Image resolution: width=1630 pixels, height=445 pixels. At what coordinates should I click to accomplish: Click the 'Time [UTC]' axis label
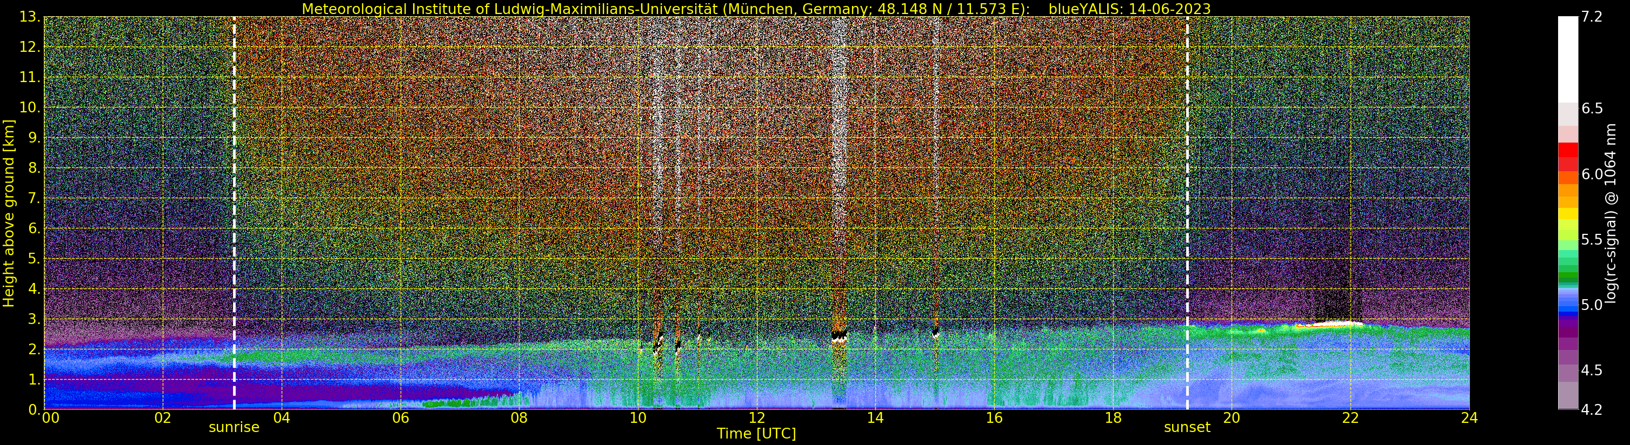(x=756, y=434)
